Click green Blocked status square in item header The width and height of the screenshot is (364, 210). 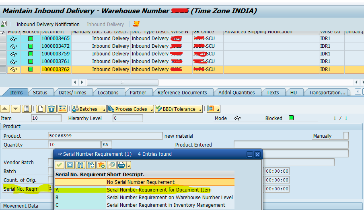tap(291, 118)
